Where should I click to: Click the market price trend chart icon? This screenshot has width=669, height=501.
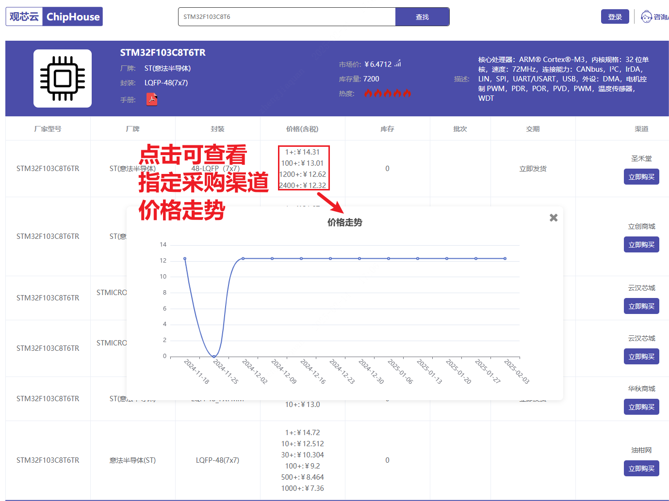398,63
